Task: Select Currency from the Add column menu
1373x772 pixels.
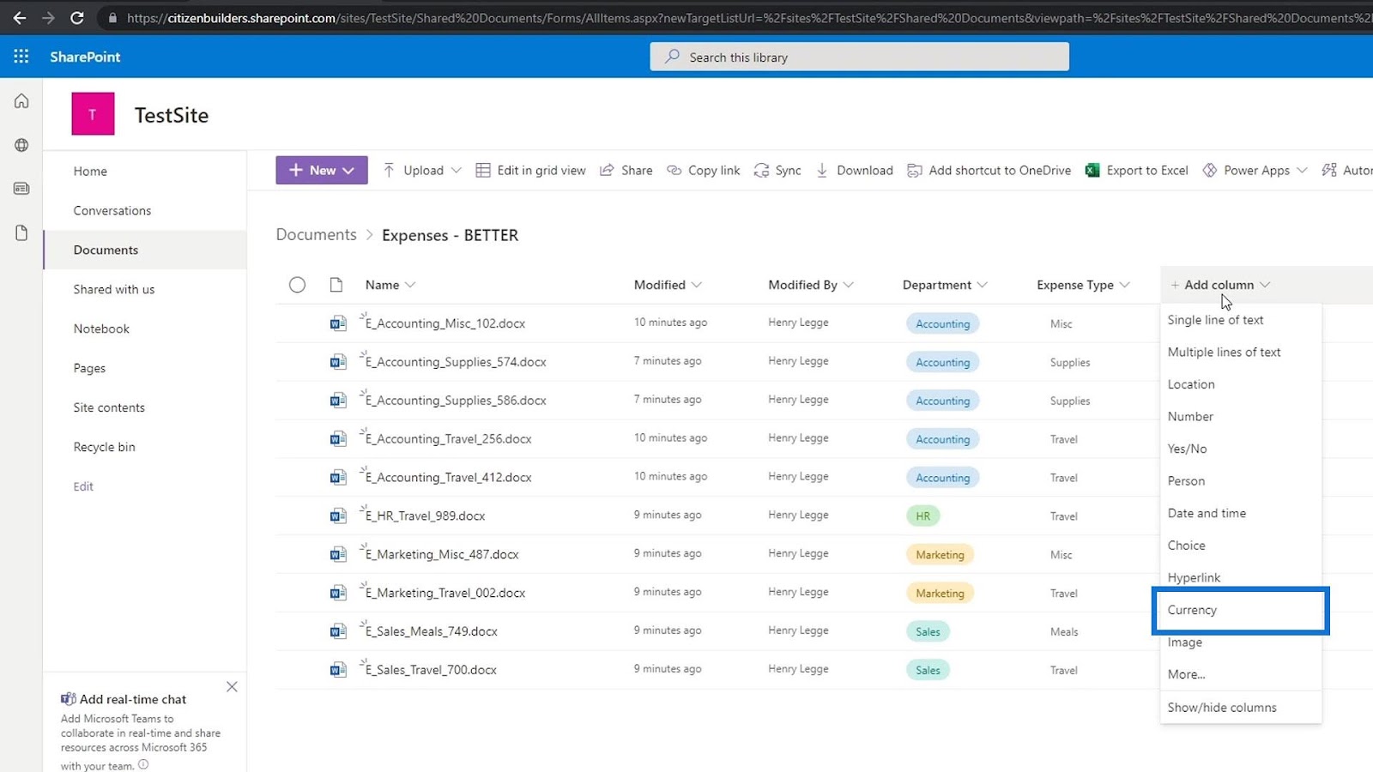Action: [x=1192, y=610]
